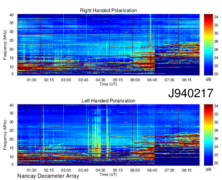Click the "07:30" time tick on the lower panel
This screenshot has height=180, width=222.
point(169,170)
